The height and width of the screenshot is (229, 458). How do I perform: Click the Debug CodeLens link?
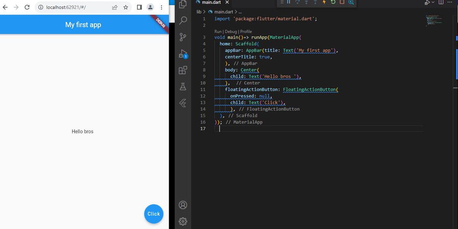point(231,32)
